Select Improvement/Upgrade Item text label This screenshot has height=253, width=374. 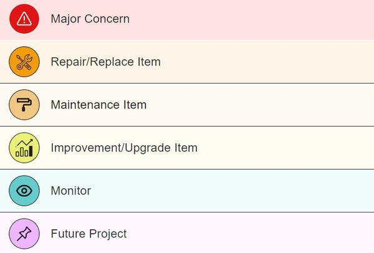(124, 148)
